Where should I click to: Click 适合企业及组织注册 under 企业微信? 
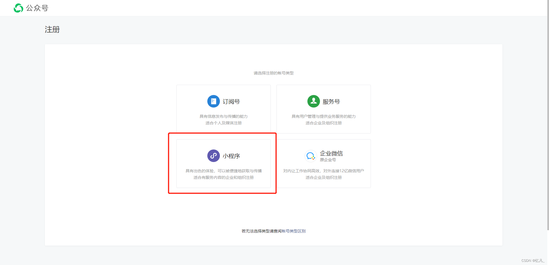coord(324,177)
